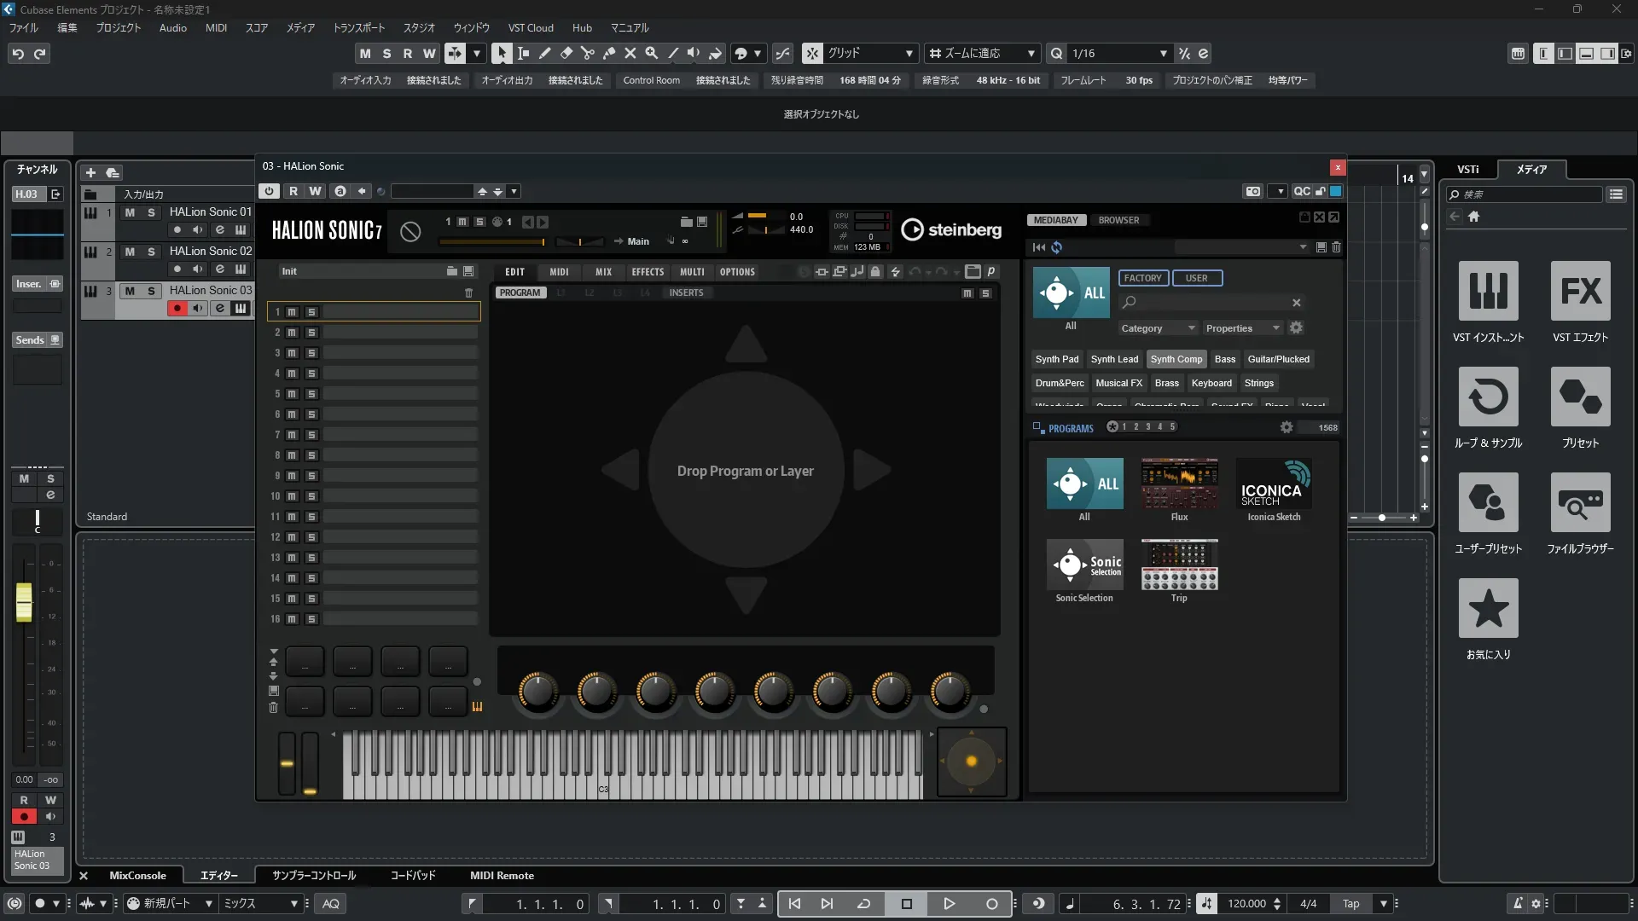Click the channel volume fader handle

tap(24, 602)
